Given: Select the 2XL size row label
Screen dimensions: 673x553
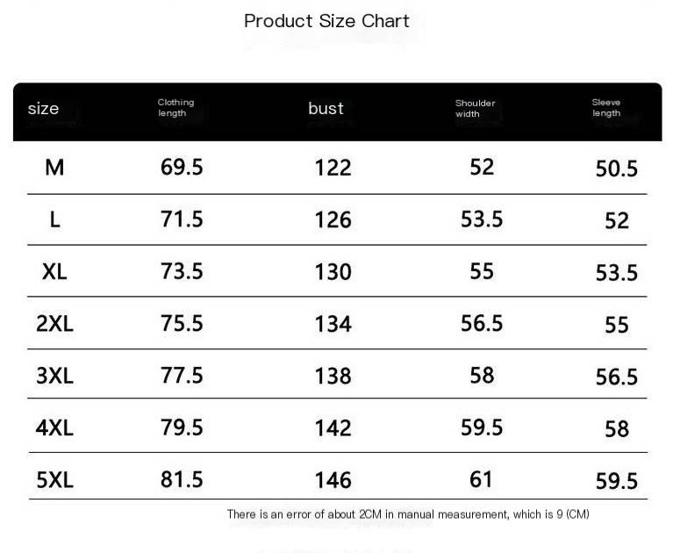Looking at the screenshot, I should tap(54, 323).
